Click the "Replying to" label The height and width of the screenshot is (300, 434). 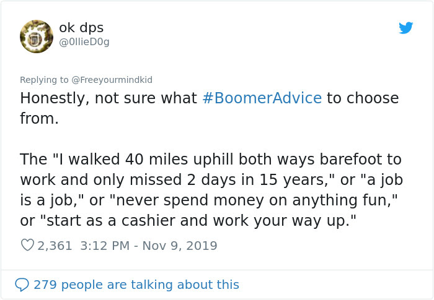(x=44, y=80)
